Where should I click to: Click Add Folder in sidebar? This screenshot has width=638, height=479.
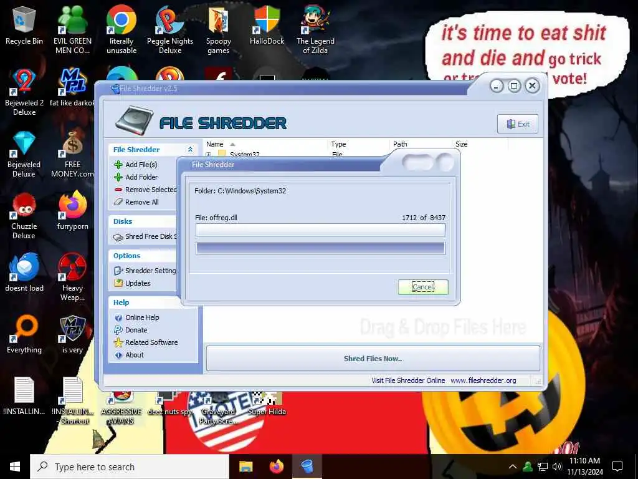[x=135, y=177]
